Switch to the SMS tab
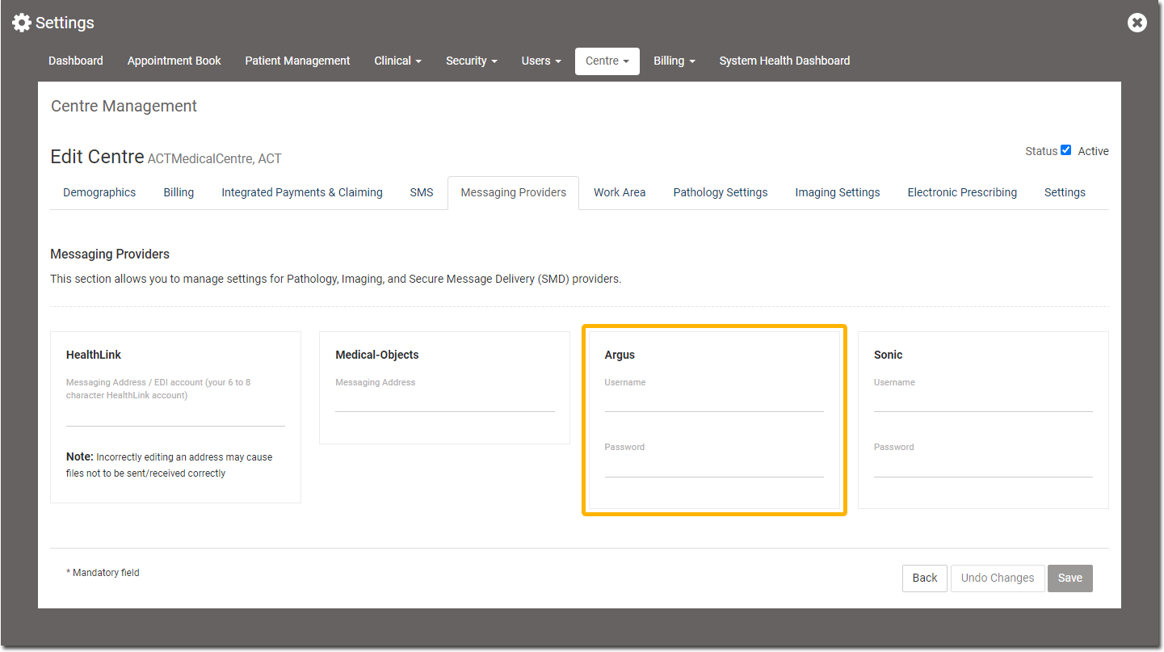Screen dimensions: 1164x652 422,192
